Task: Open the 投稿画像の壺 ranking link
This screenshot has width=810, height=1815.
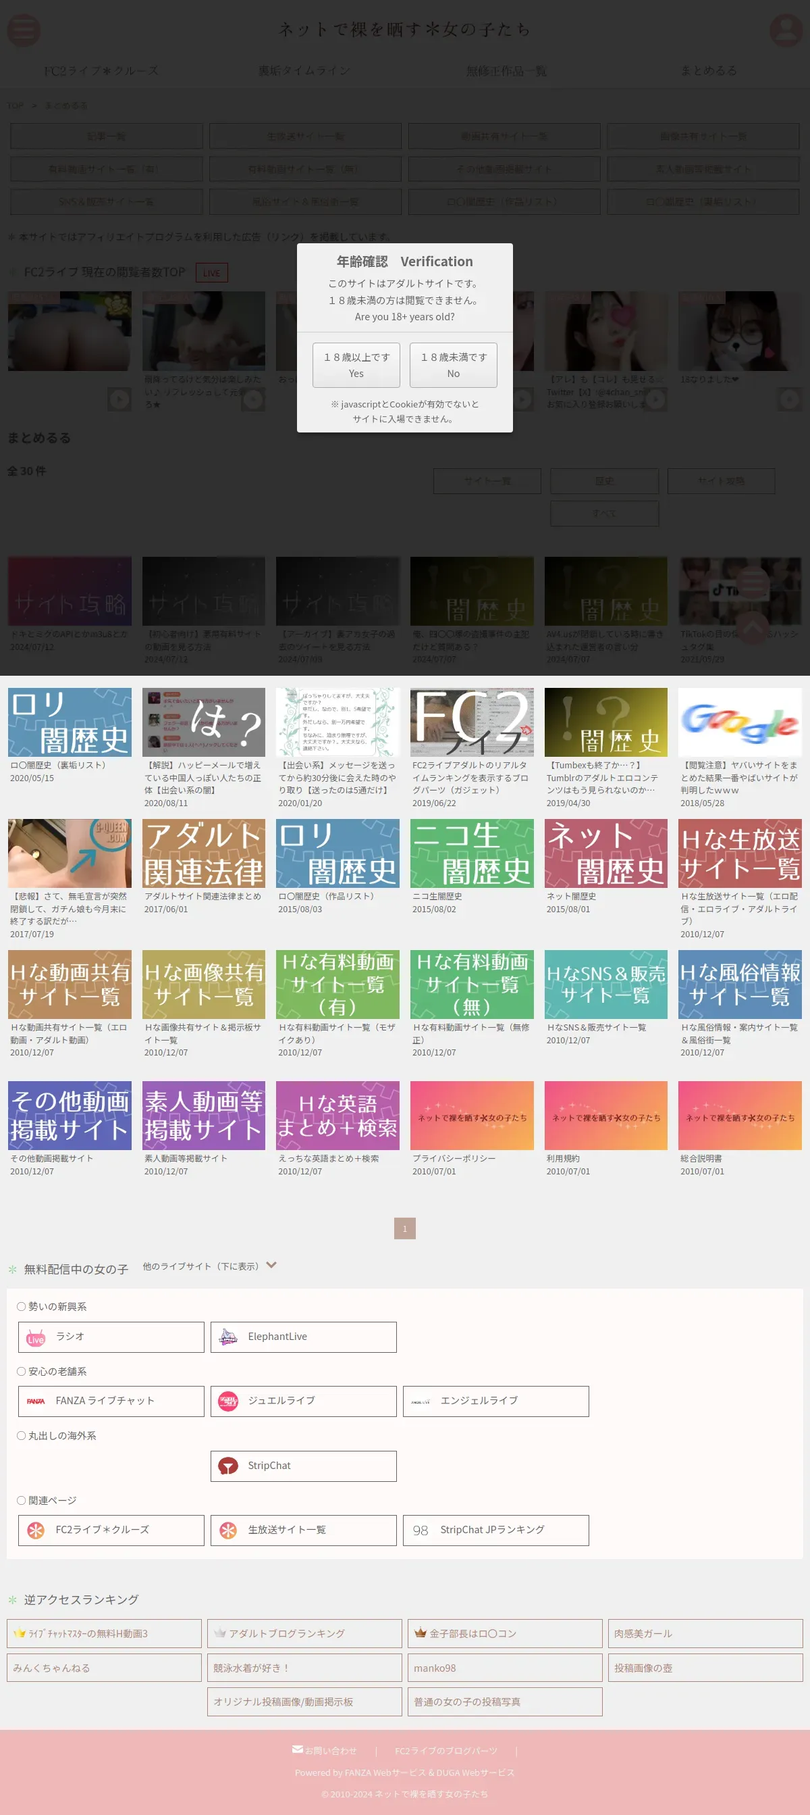Action: pyautogui.click(x=706, y=1668)
